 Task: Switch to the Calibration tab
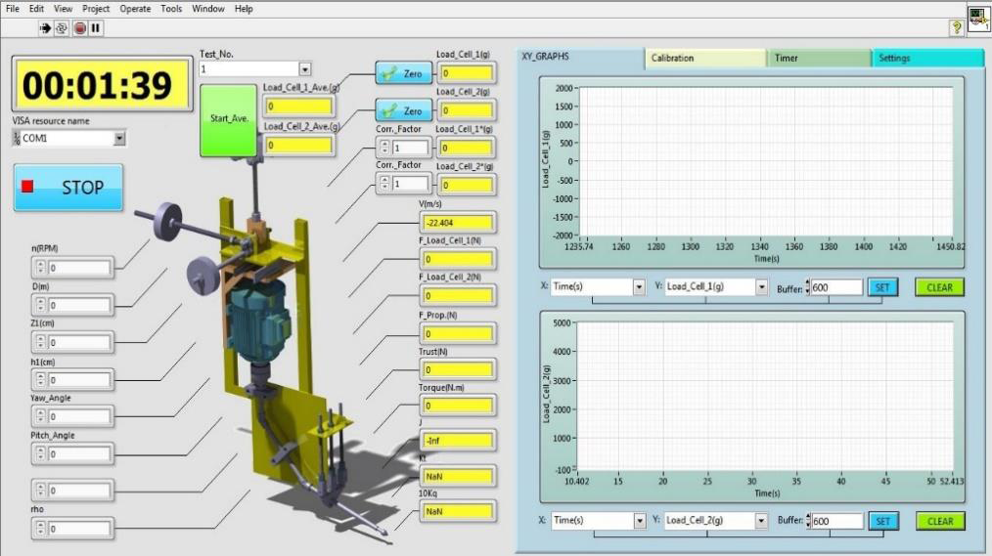pyautogui.click(x=704, y=58)
